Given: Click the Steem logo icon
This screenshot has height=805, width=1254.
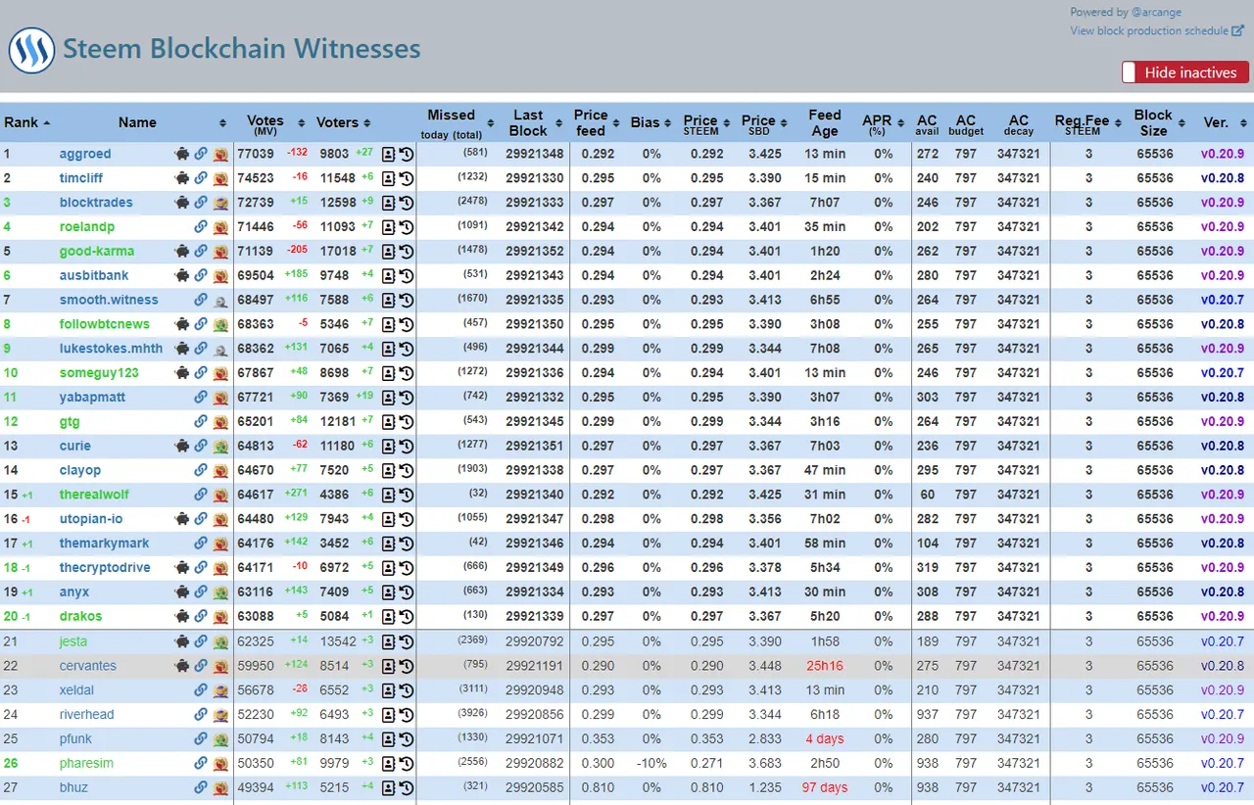Looking at the screenshot, I should pyautogui.click(x=31, y=50).
